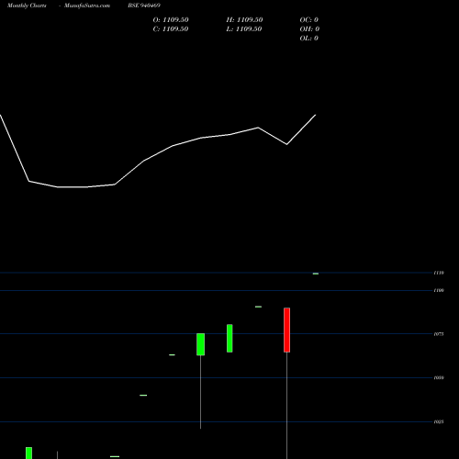Image resolution: width=459 pixels, height=459 pixels.
Task: Click the 'MunafaSutra.com' label
Action: tap(87, 6)
